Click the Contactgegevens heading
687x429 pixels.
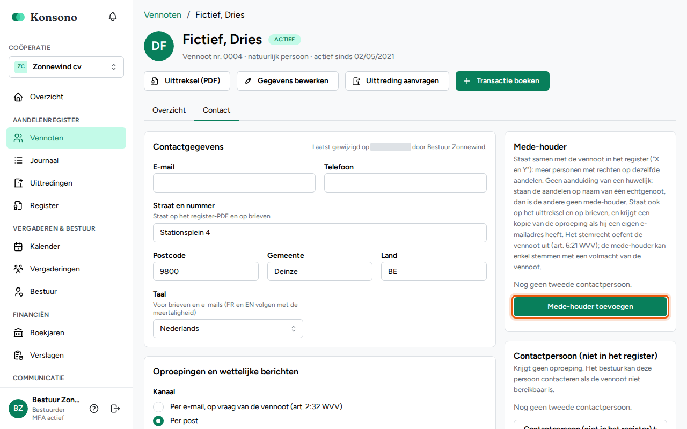[x=188, y=147]
